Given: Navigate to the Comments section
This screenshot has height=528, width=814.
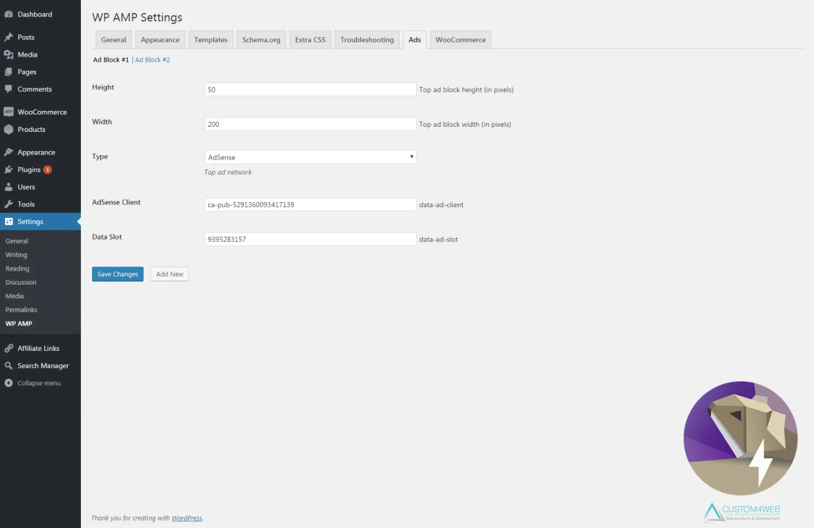Looking at the screenshot, I should coord(35,89).
